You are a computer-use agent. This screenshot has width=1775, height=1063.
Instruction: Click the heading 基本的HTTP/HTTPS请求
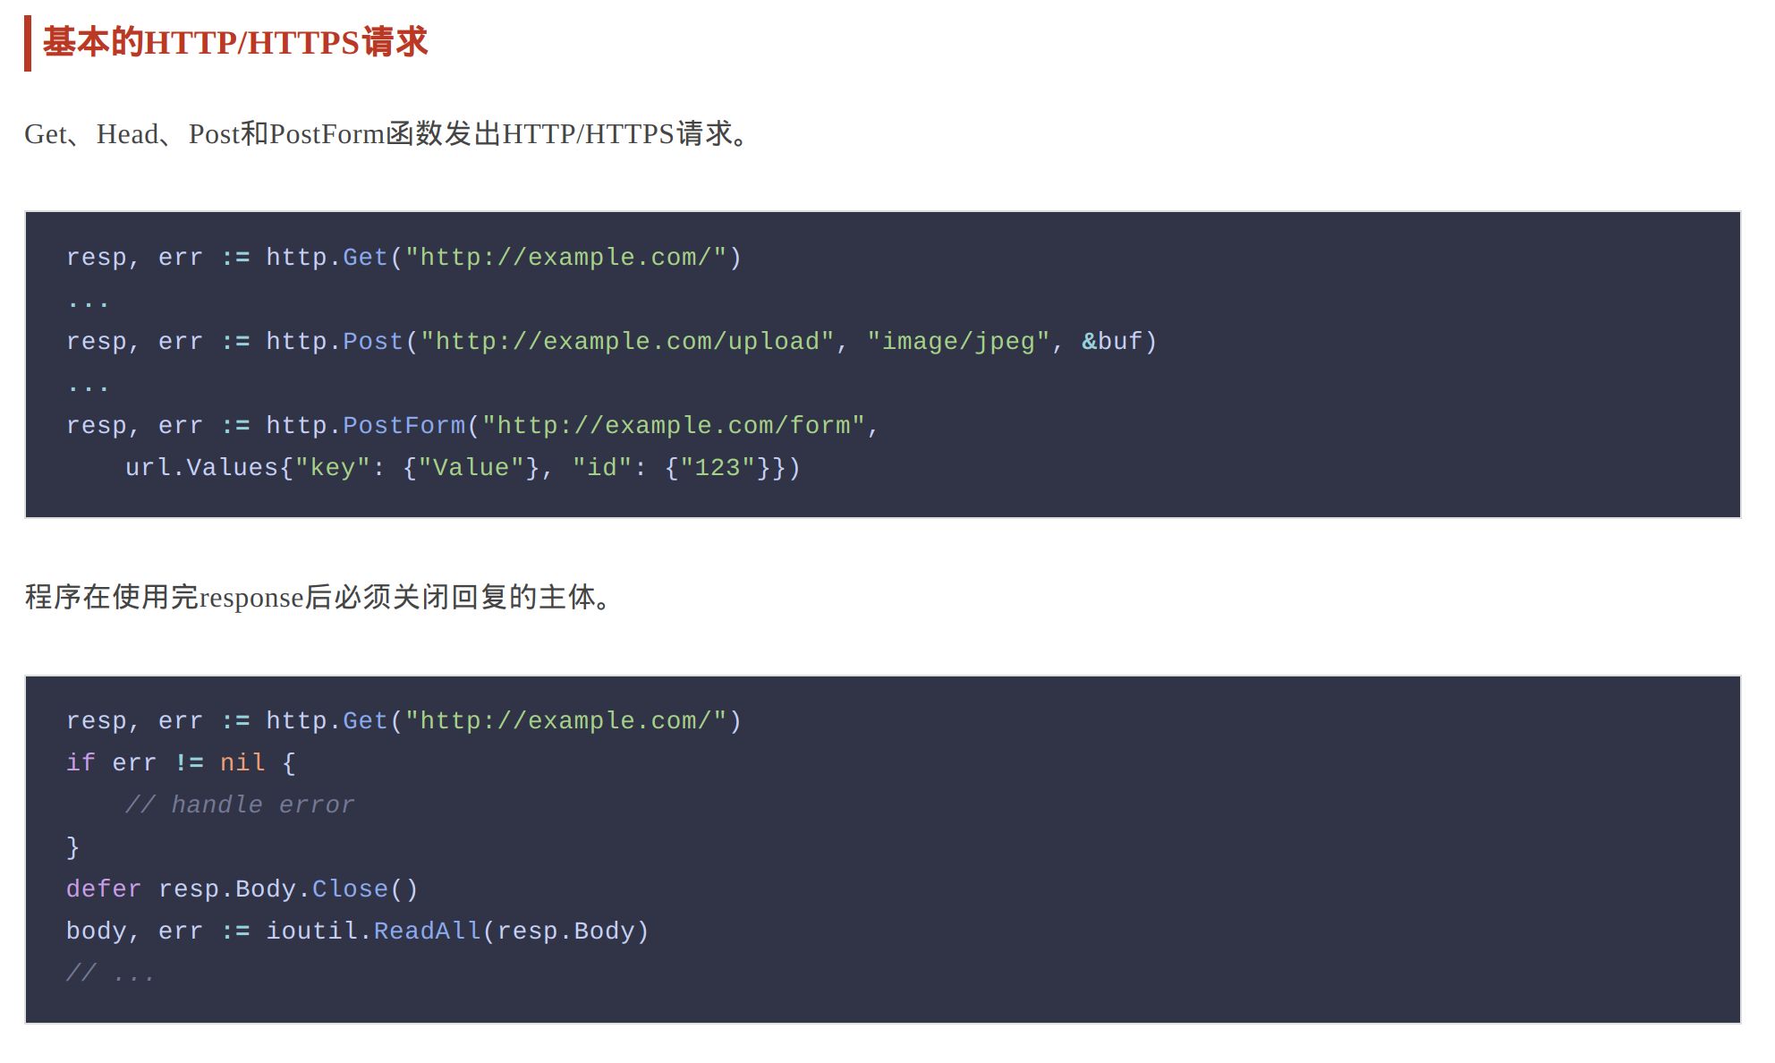[x=235, y=42]
